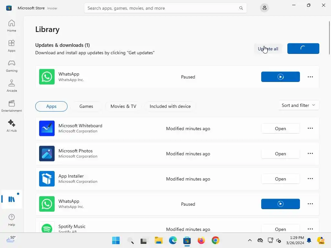
Task: Open the weather widget showing 50°
Action: point(11,239)
